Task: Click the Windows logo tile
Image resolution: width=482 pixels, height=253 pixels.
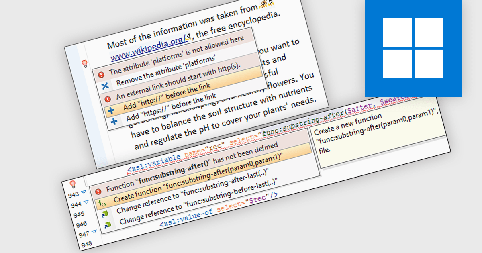Action: pos(413,48)
